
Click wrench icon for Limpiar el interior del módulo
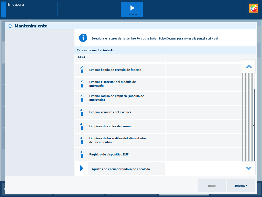tap(82, 84)
